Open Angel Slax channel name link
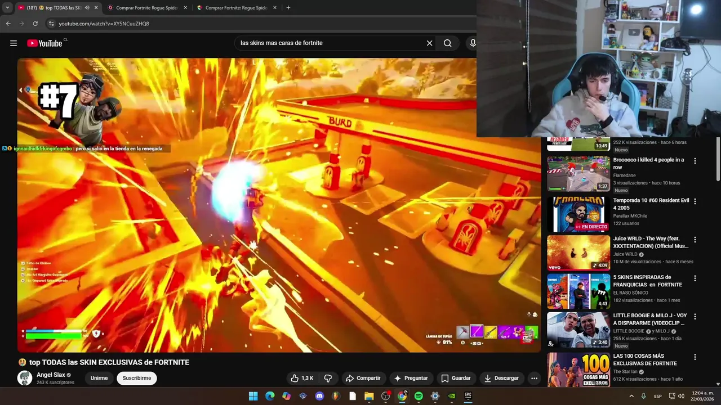This screenshot has height=405, width=721. coord(51,375)
